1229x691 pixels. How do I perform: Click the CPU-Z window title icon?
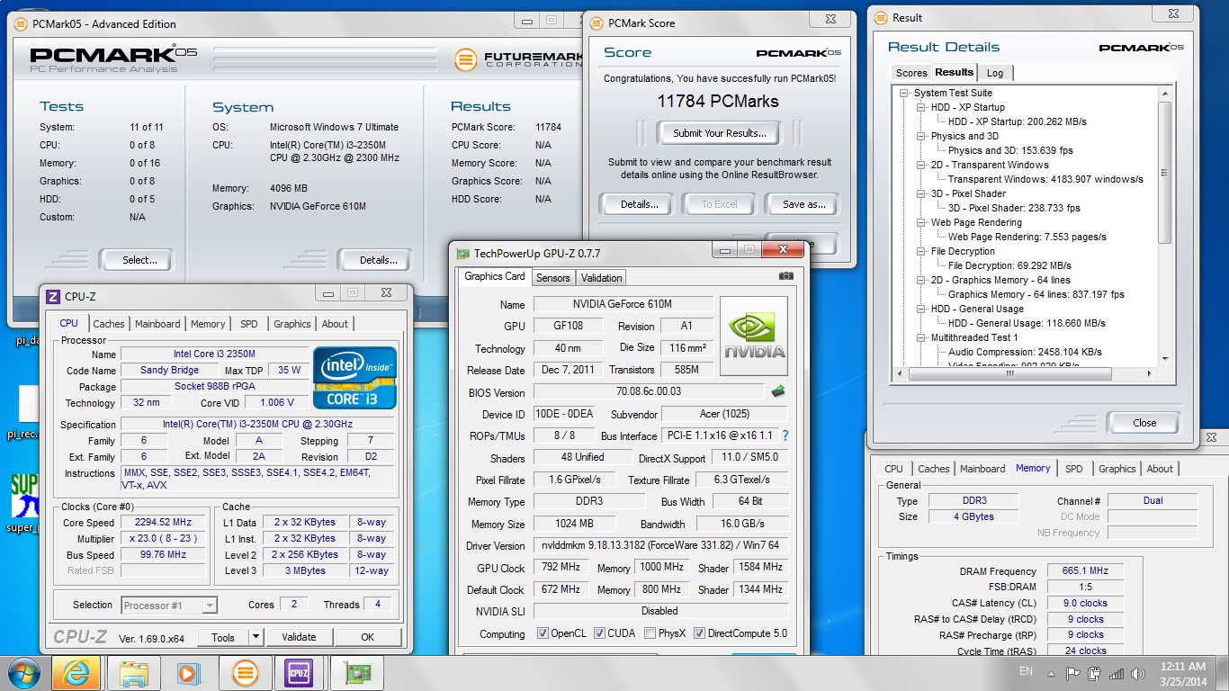(53, 296)
